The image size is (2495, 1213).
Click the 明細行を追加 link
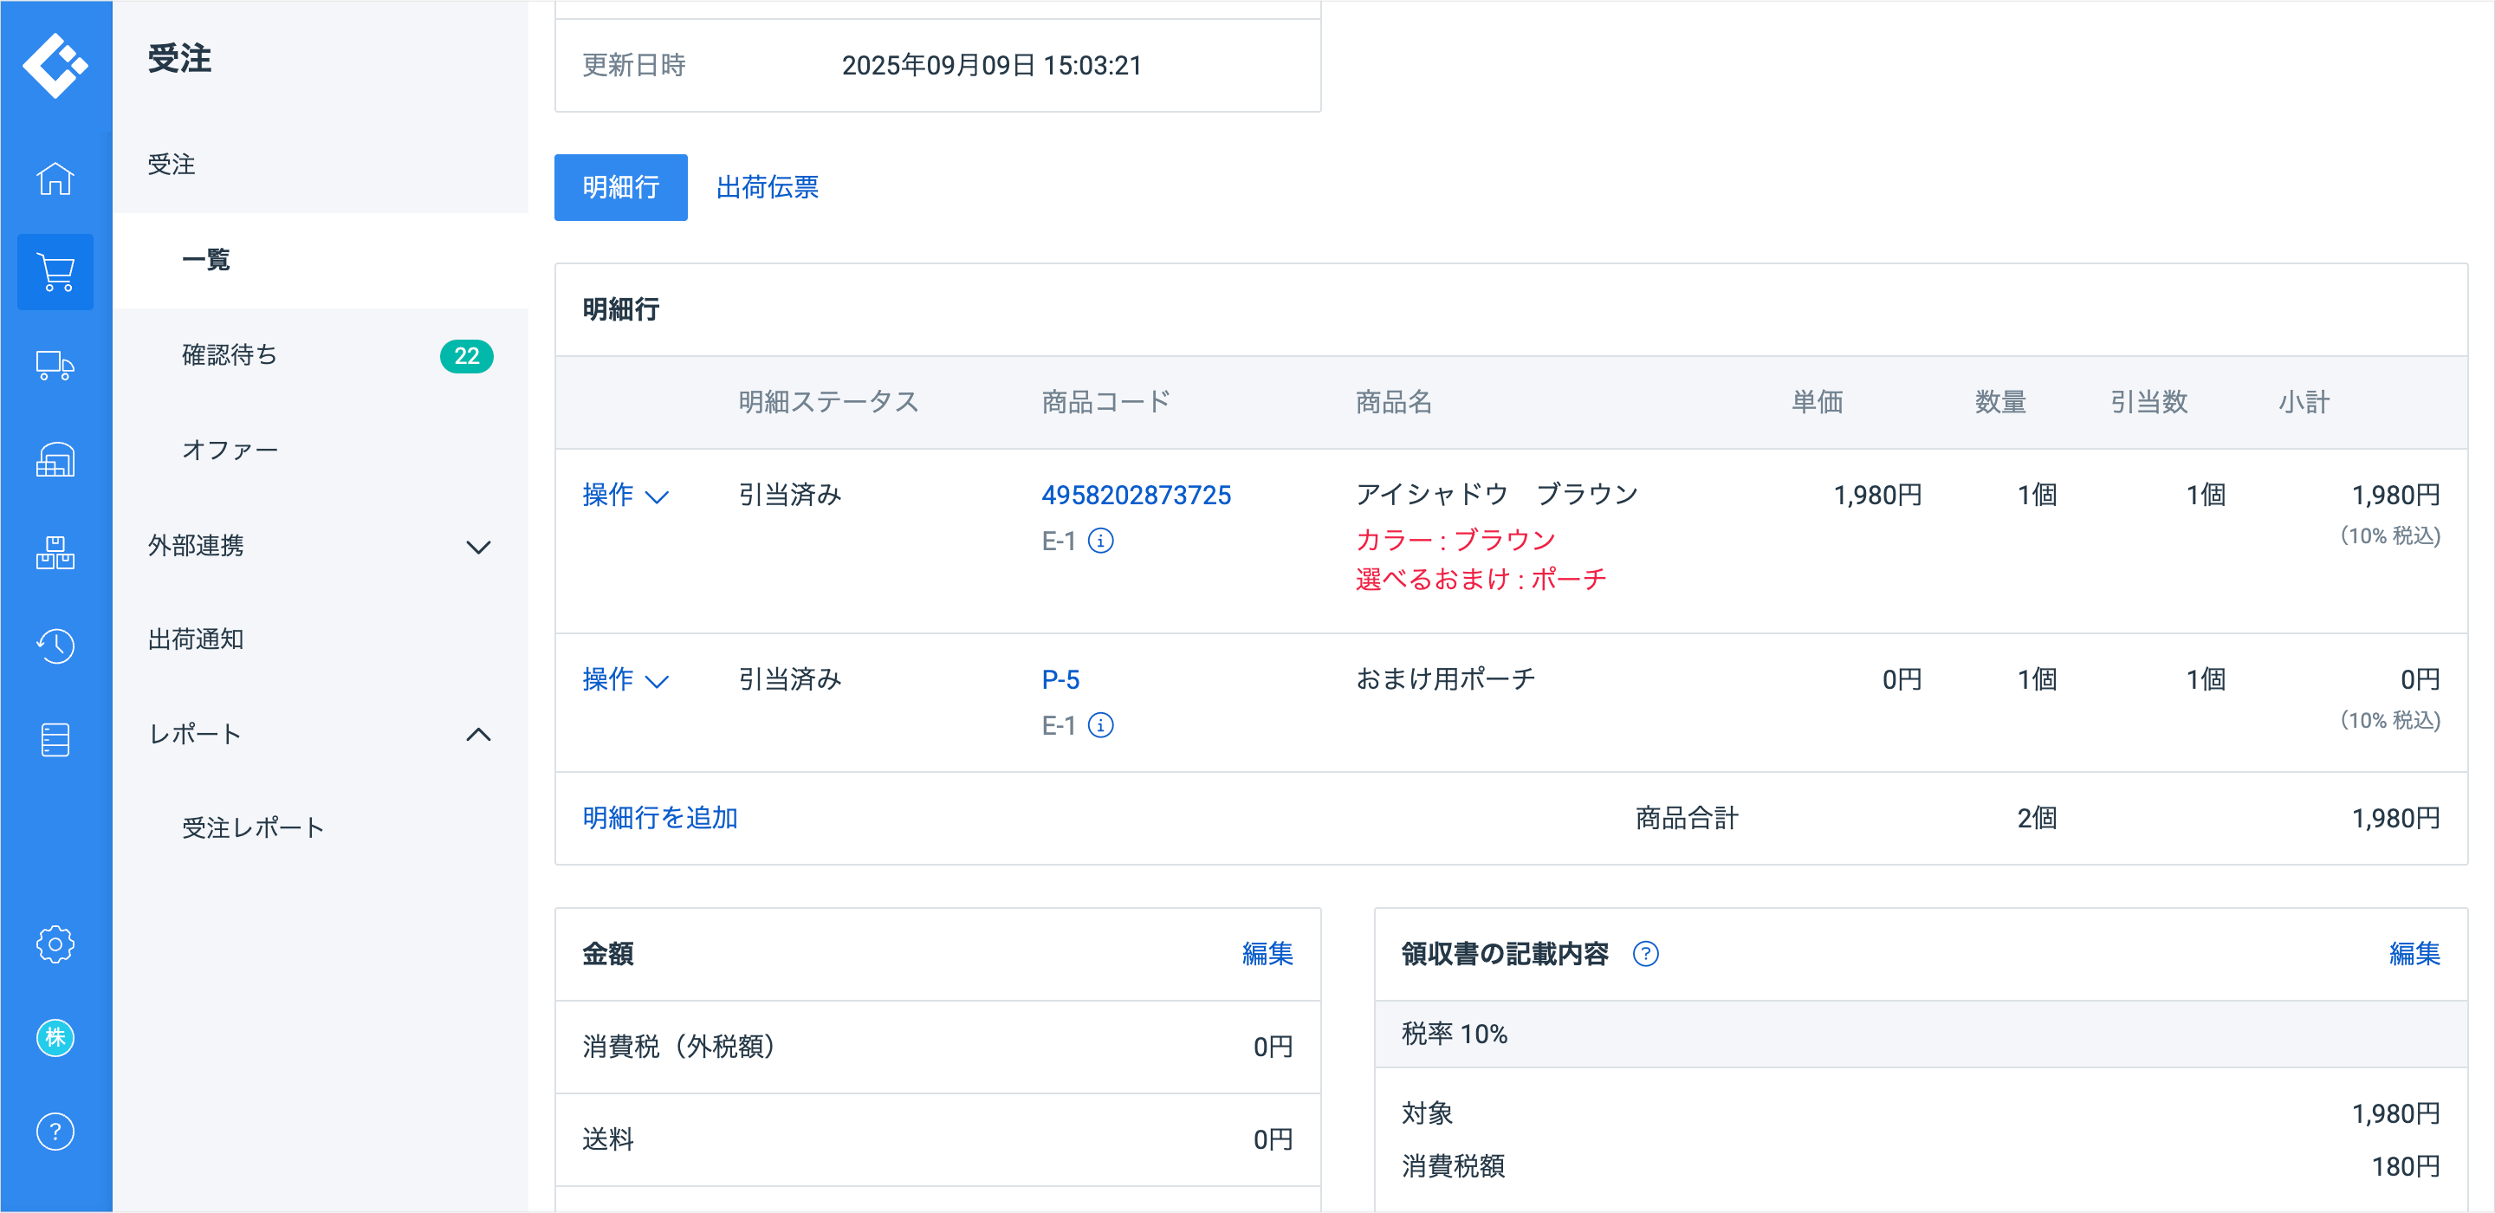[x=659, y=818]
